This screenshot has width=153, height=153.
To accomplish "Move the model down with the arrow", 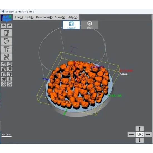I will click(x=140, y=140).
